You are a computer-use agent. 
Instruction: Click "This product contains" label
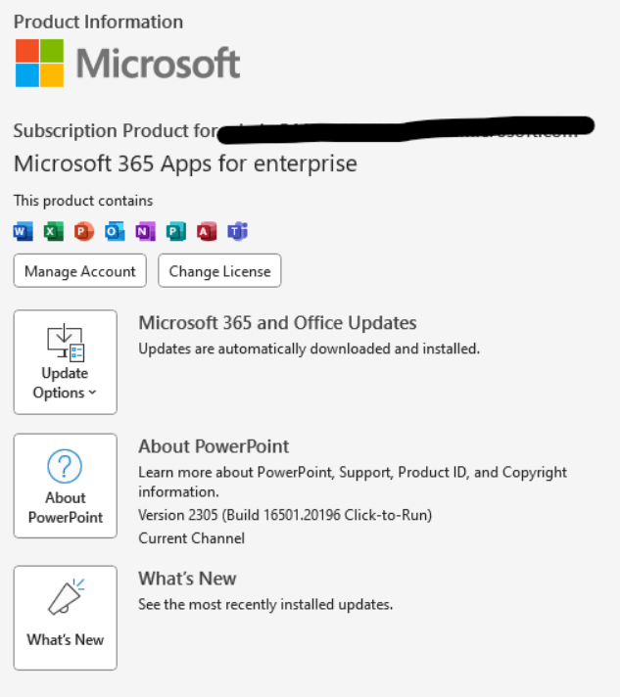point(83,201)
